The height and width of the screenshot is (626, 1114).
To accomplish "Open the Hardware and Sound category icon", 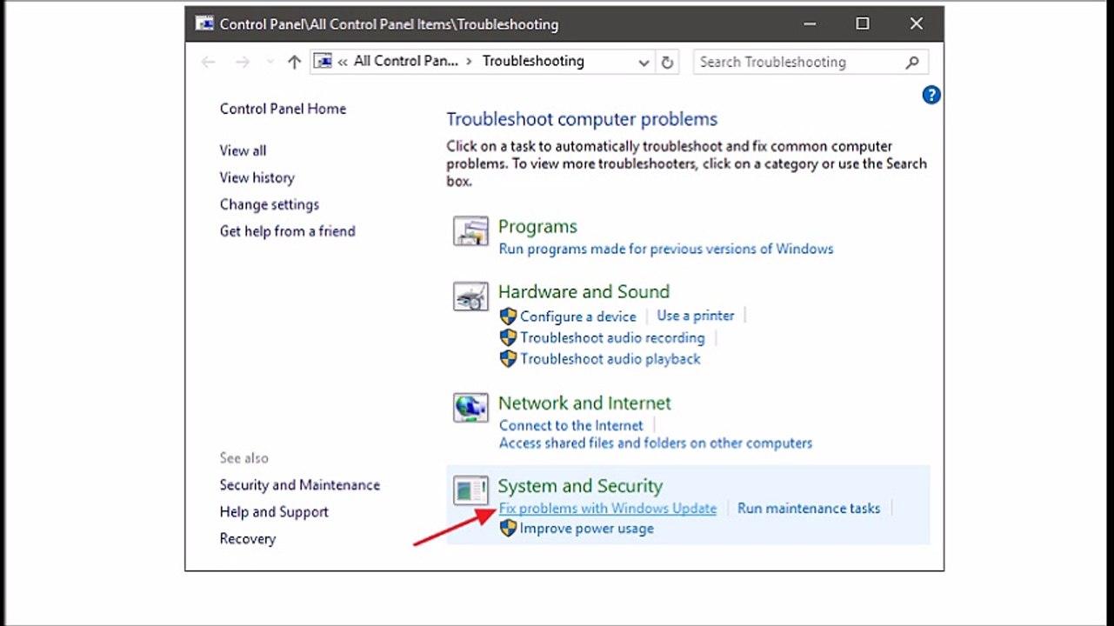I will [470, 296].
